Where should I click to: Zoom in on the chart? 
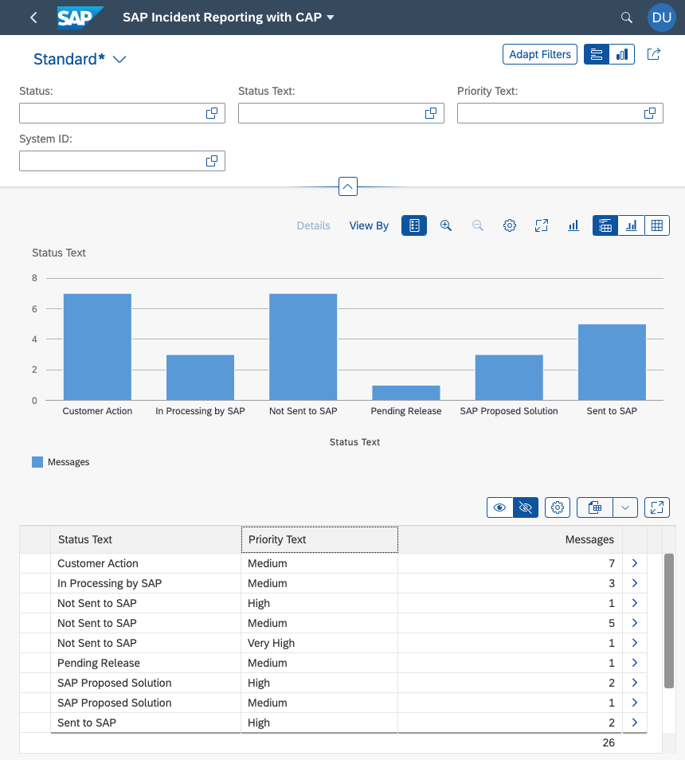click(x=446, y=225)
